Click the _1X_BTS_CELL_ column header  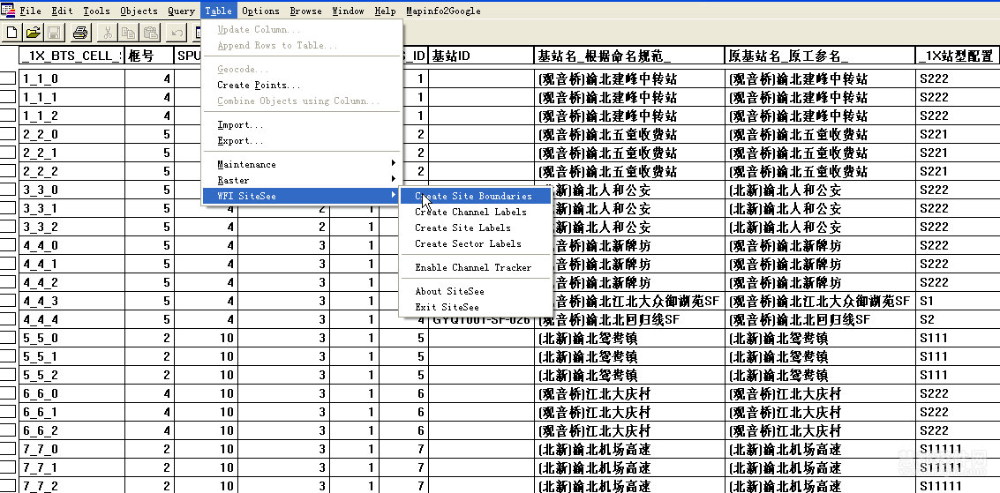point(71,56)
